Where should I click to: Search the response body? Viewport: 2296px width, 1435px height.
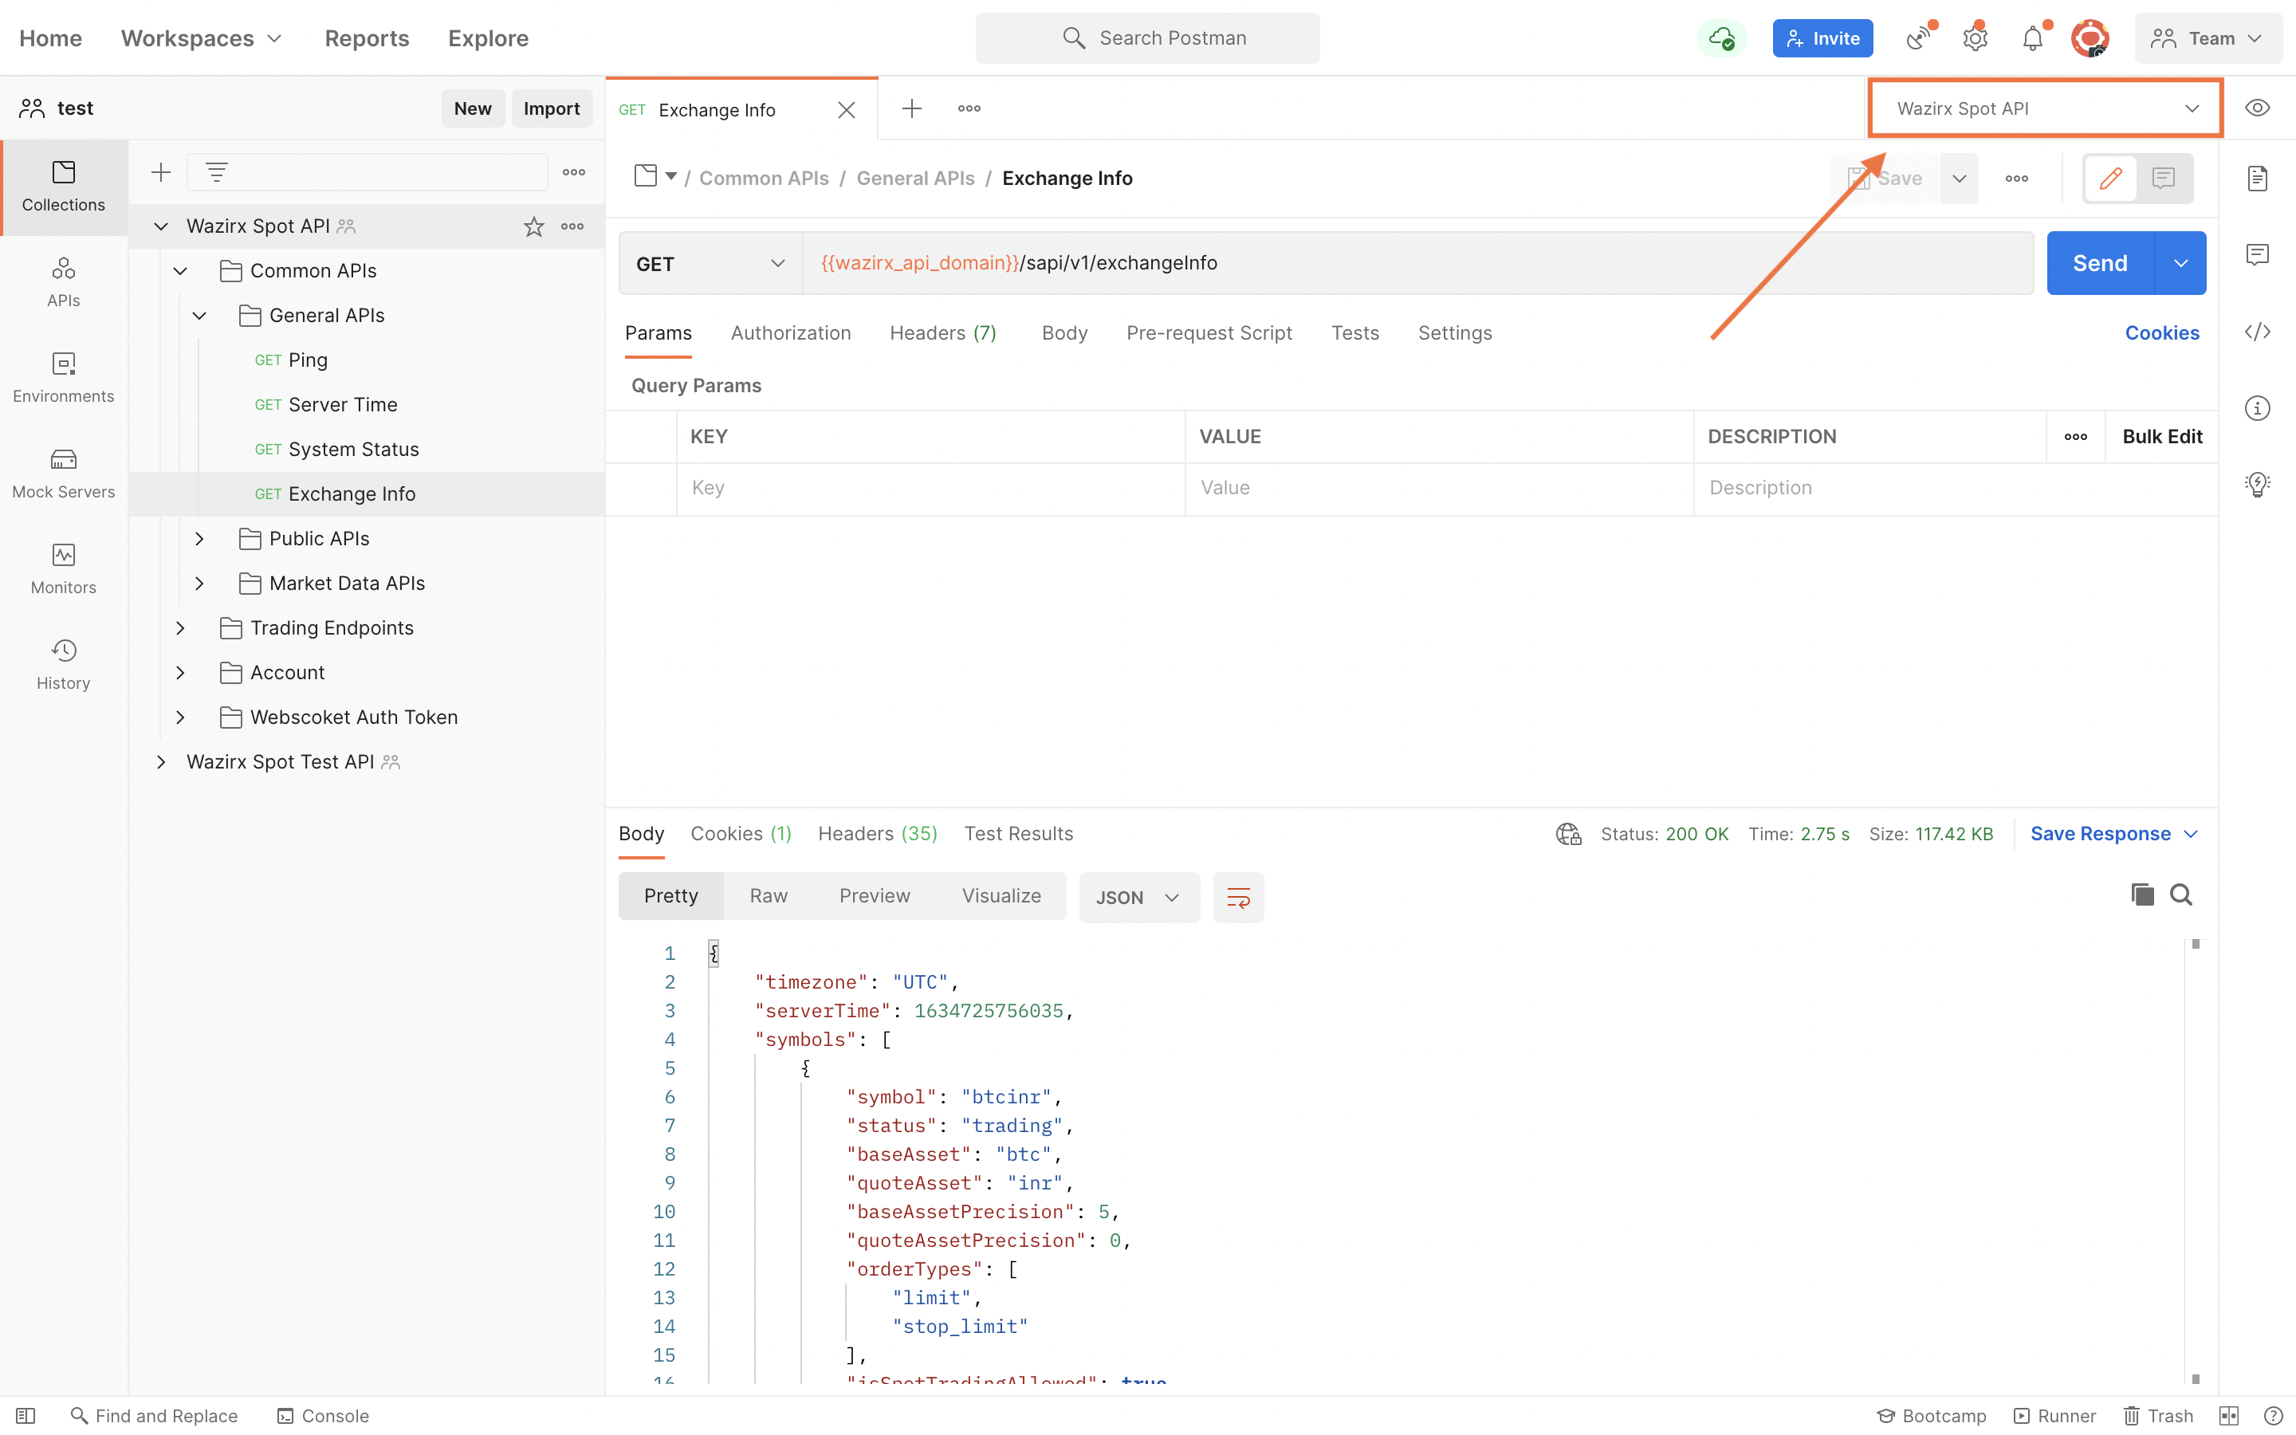pyautogui.click(x=2180, y=895)
